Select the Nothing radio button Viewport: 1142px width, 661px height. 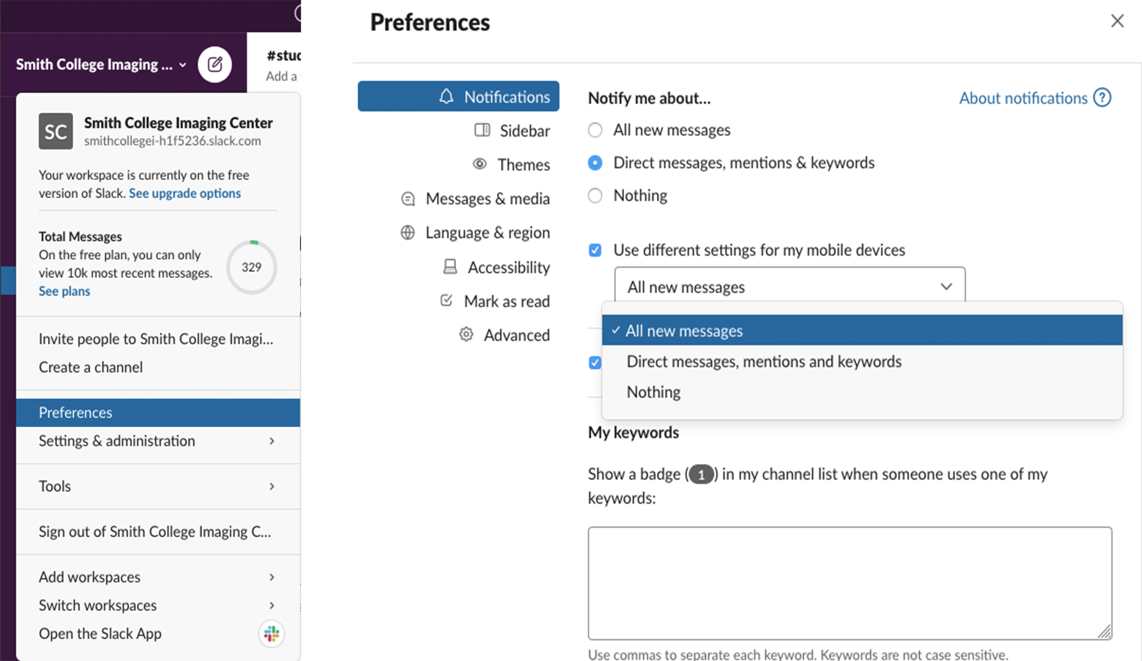(x=594, y=196)
